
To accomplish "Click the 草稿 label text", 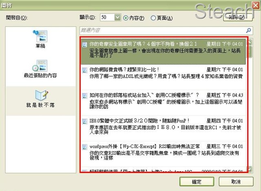I will [40, 46].
